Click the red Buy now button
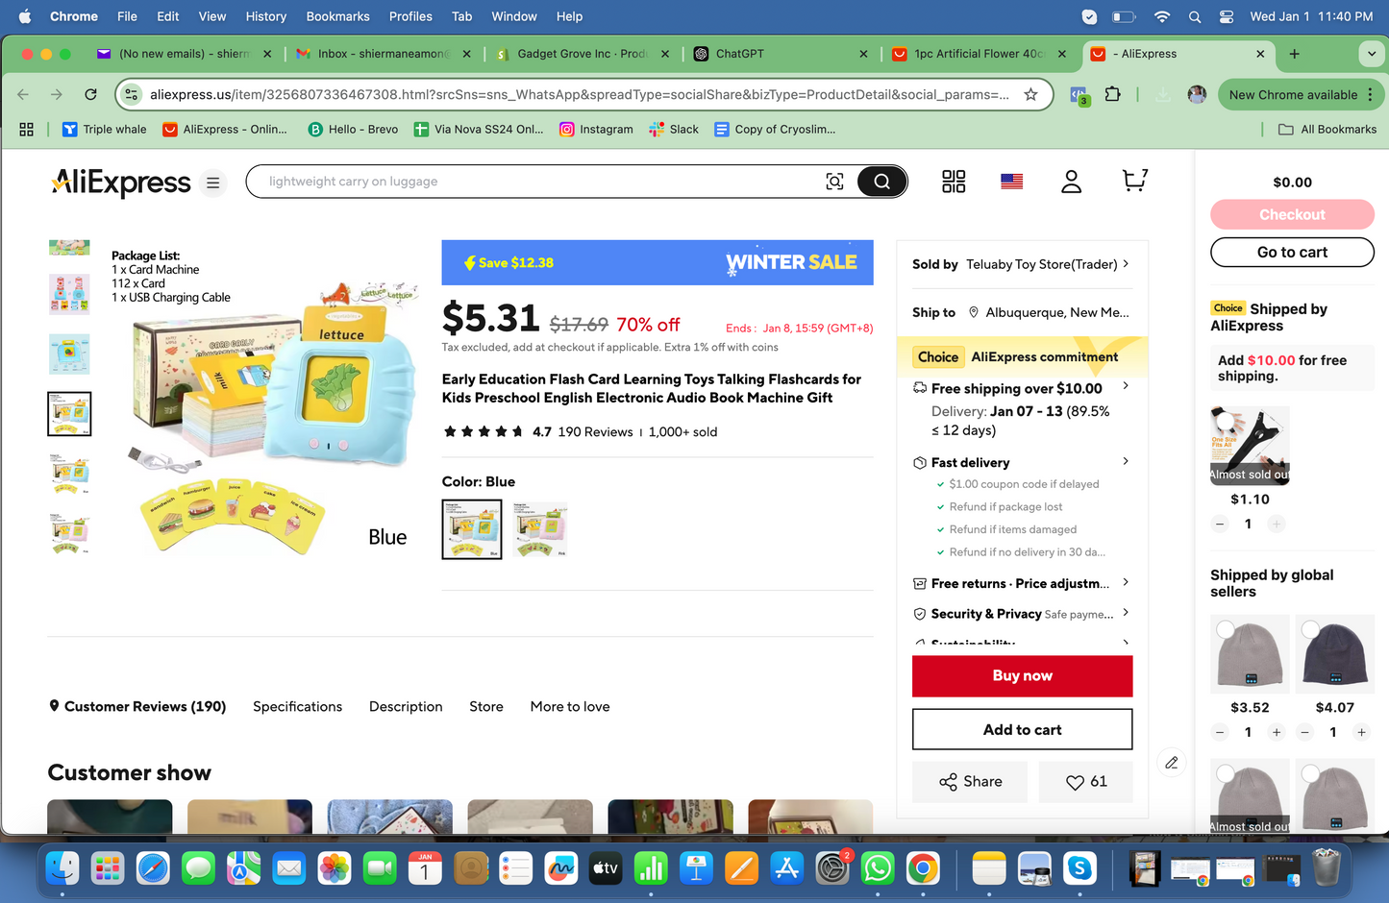Image resolution: width=1389 pixels, height=903 pixels. coord(1022,676)
